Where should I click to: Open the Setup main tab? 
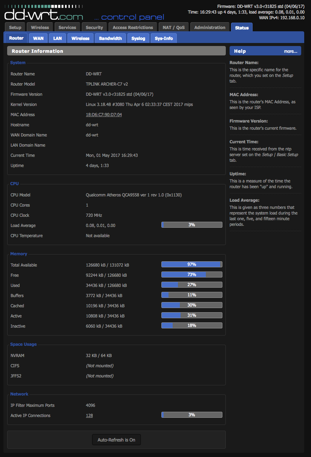(x=15, y=27)
